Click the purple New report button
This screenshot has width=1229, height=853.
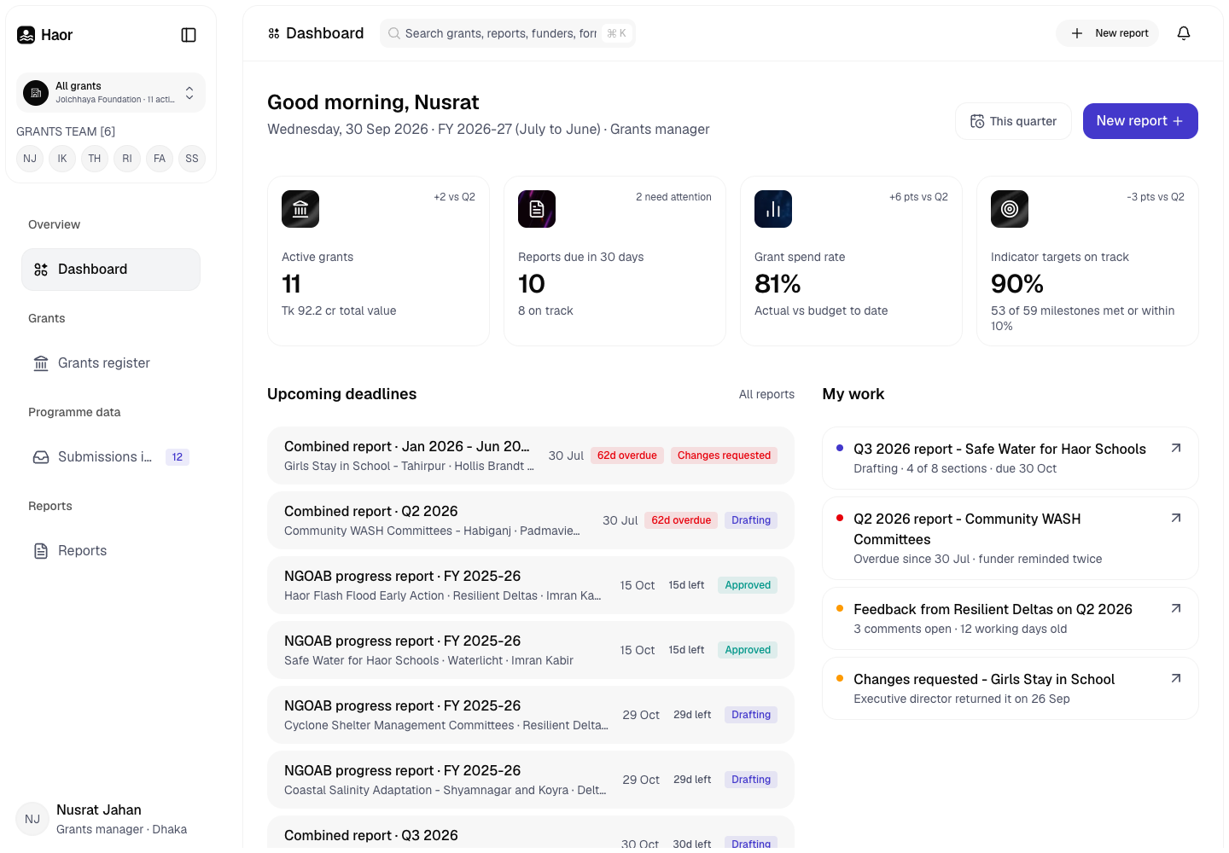(x=1140, y=121)
